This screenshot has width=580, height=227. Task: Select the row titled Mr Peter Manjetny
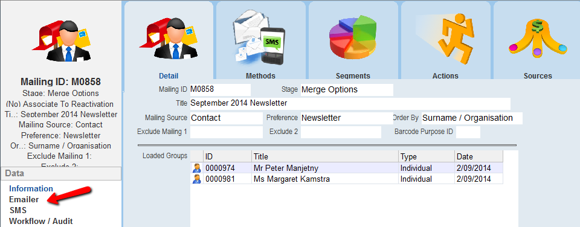347,168
